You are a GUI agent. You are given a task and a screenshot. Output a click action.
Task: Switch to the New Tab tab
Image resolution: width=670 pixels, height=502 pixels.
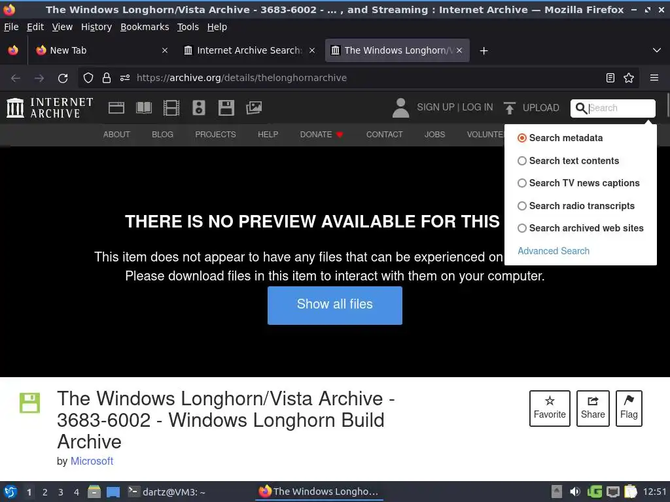pyautogui.click(x=101, y=50)
